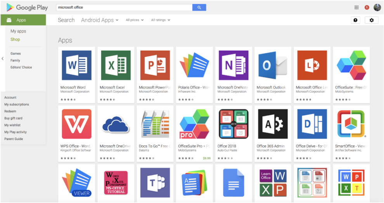Screen dimensions: 384x203
Task: Expand the Android Apps dropdown
Action: click(x=100, y=20)
